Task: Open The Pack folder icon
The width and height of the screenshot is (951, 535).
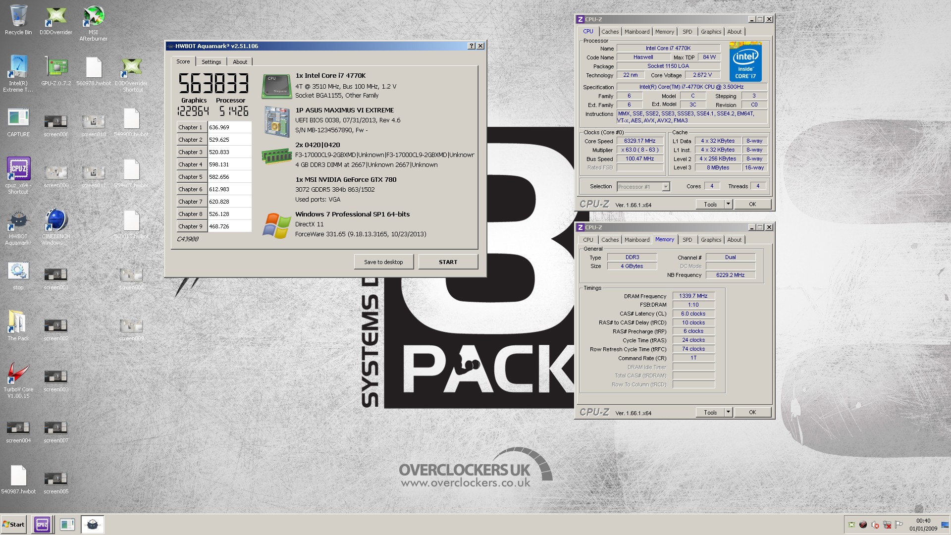Action: [18, 326]
